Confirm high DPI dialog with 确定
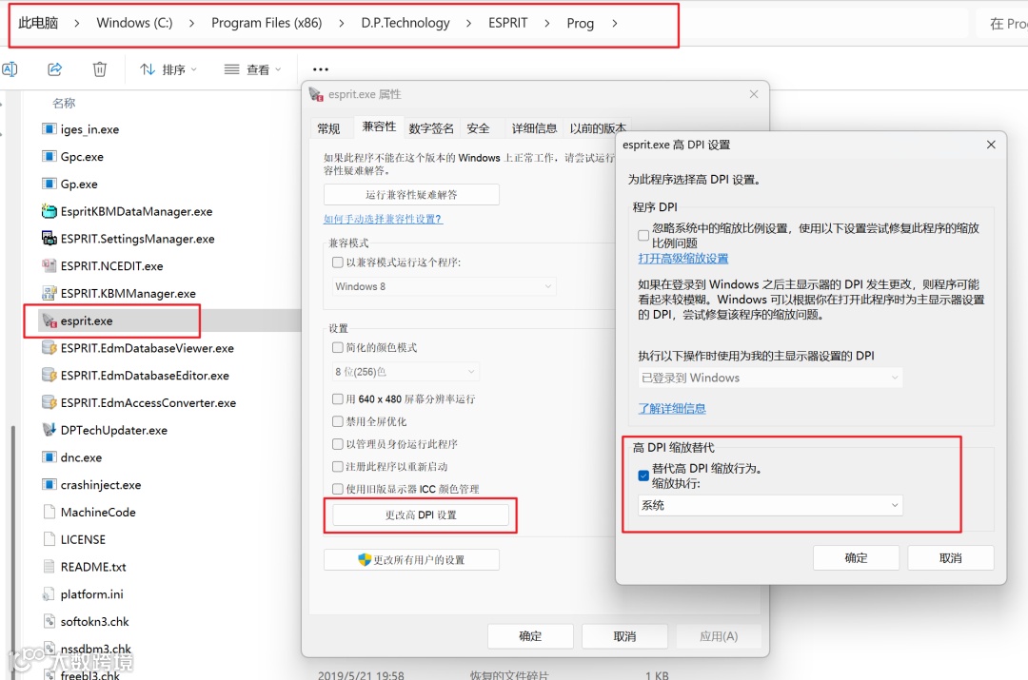Viewport: 1028px width, 680px height. (856, 557)
